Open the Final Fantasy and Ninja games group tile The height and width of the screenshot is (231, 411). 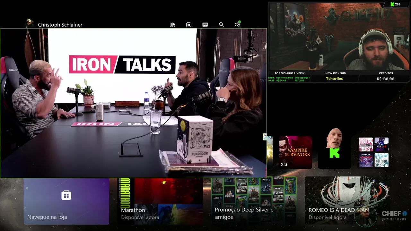374,152
